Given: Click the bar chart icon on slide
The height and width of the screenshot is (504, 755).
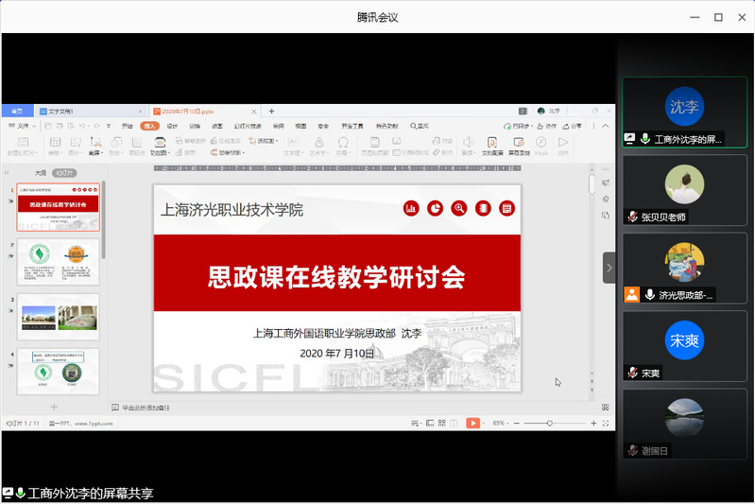Looking at the screenshot, I should (x=411, y=208).
